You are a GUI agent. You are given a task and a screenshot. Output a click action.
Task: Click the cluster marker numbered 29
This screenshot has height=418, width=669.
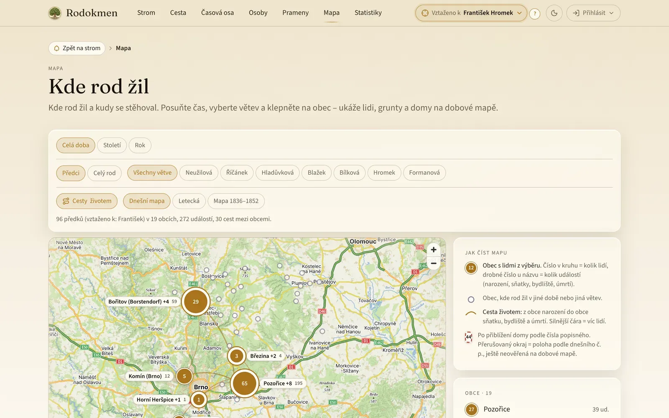click(195, 301)
